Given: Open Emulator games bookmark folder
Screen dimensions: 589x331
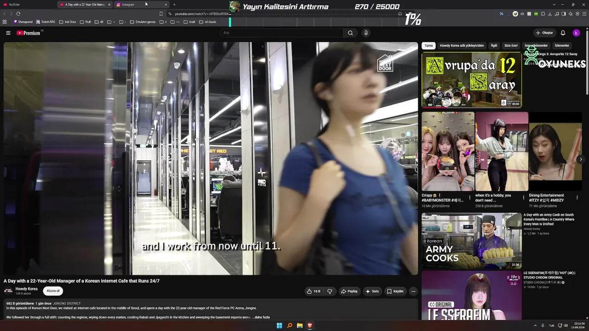Looking at the screenshot, I should 143,22.
